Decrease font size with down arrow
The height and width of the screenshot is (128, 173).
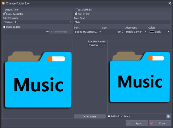(x=123, y=32)
